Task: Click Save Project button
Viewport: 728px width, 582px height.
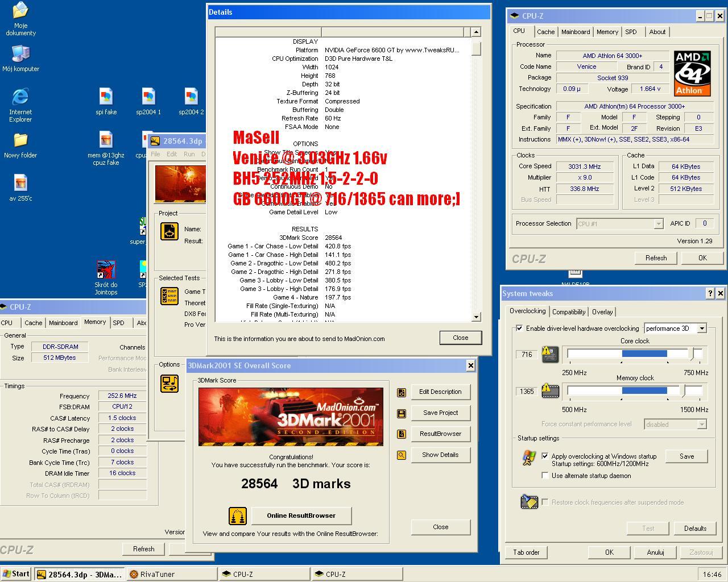Action: coord(441,413)
